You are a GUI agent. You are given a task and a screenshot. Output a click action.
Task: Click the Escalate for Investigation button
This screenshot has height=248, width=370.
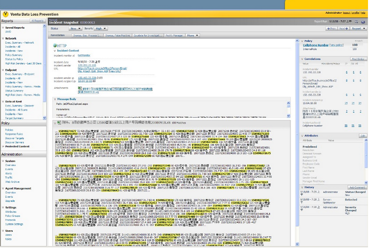coord(148,35)
